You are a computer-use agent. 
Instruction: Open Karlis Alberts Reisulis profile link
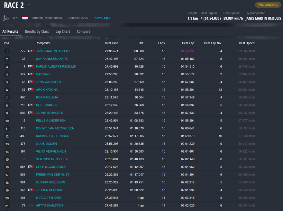56,66
